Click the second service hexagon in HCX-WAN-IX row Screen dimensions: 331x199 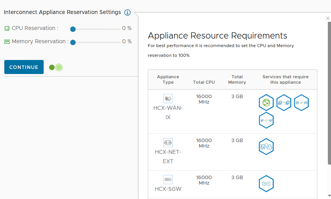point(284,103)
